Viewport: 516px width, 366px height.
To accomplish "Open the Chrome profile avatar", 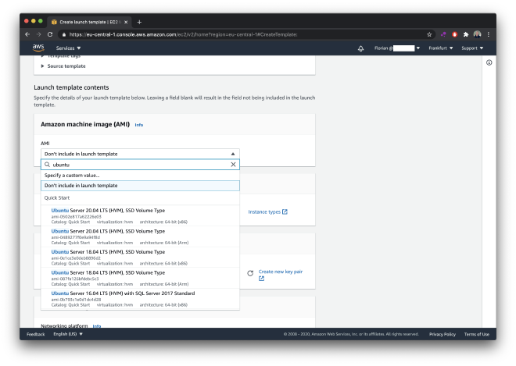I will point(477,34).
